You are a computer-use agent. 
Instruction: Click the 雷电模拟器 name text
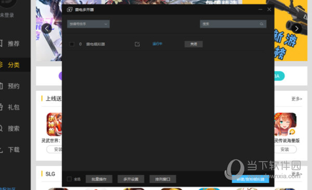(x=96, y=44)
